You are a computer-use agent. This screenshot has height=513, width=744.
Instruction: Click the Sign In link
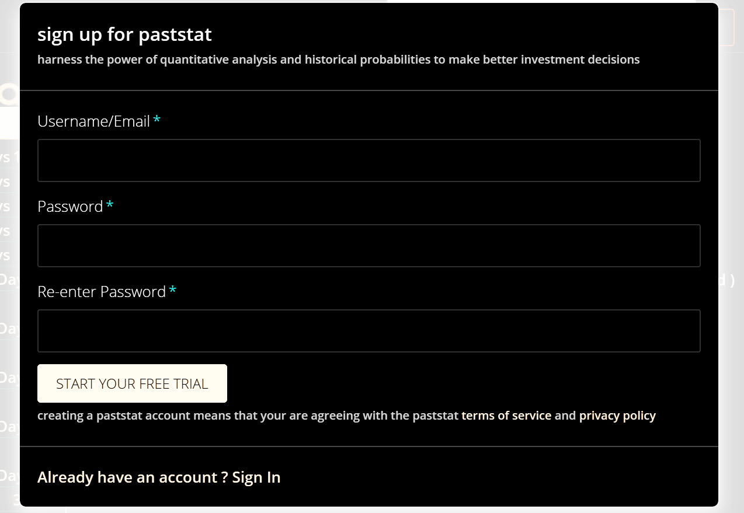click(x=256, y=477)
